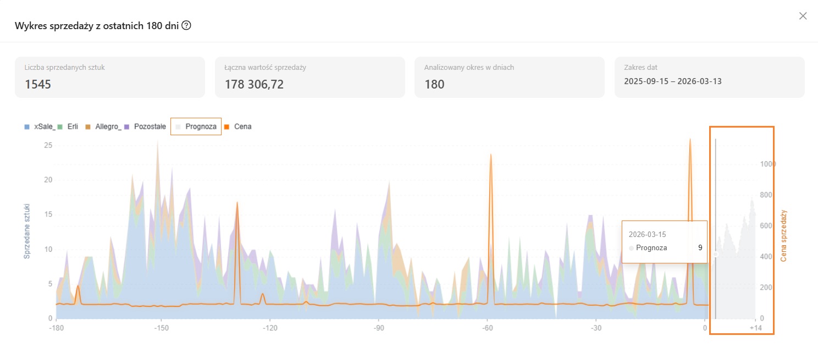The height and width of the screenshot is (358, 818).
Task: Close the sales chart dialog
Action: 803,16
